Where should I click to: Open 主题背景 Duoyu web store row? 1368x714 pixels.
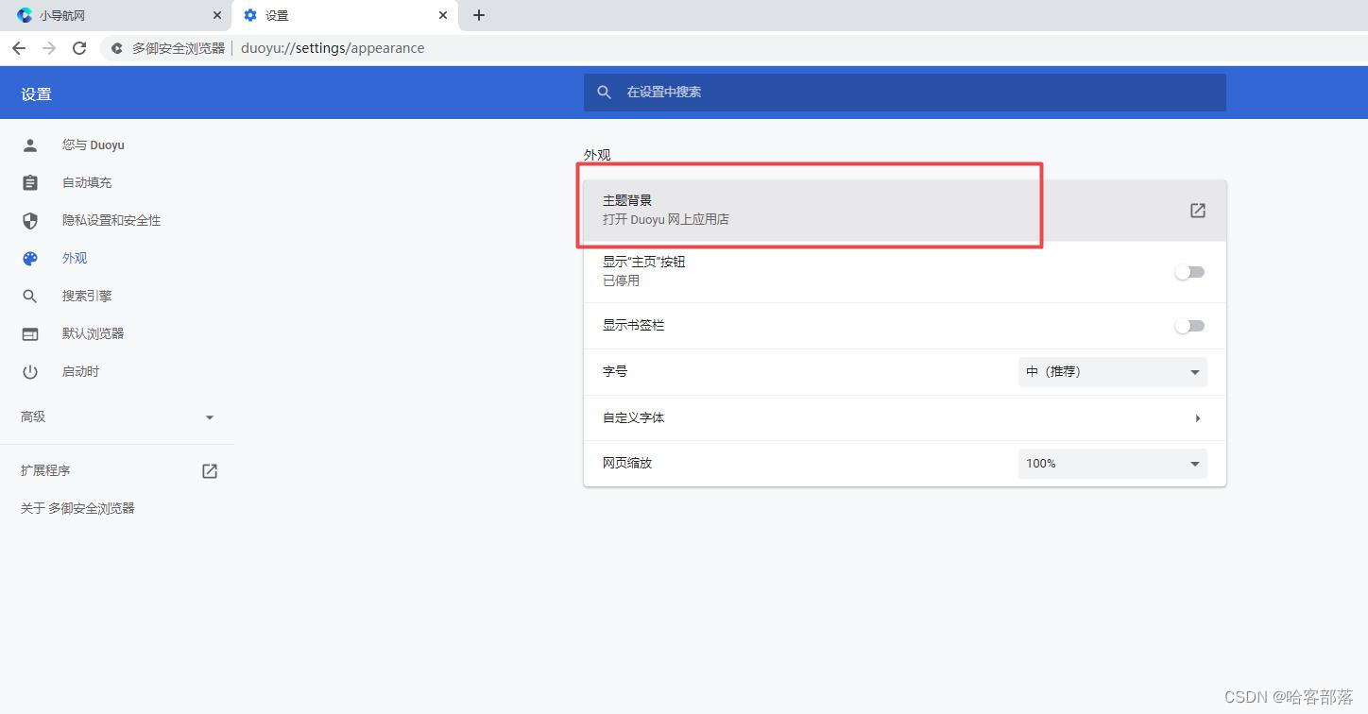[904, 210]
